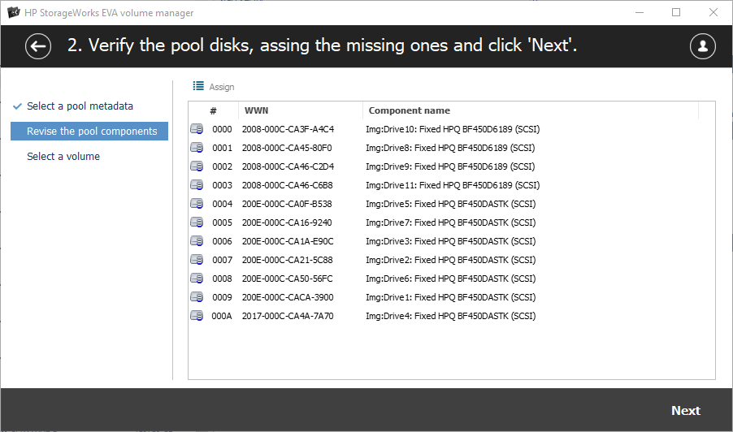Image resolution: width=733 pixels, height=432 pixels.
Task: Click component Img:Drive7 entry
Action: coord(451,222)
